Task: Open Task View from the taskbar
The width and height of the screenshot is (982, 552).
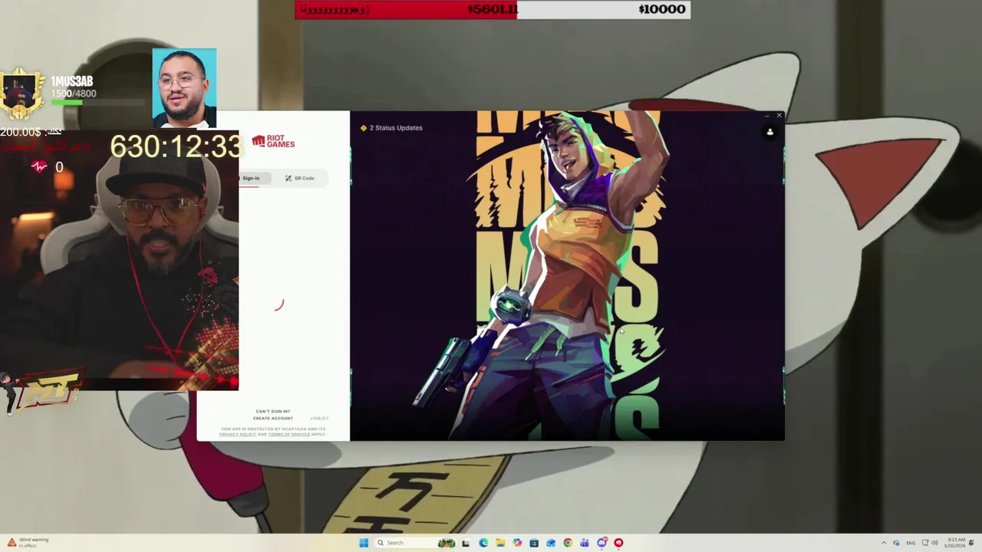Action: coord(466,543)
